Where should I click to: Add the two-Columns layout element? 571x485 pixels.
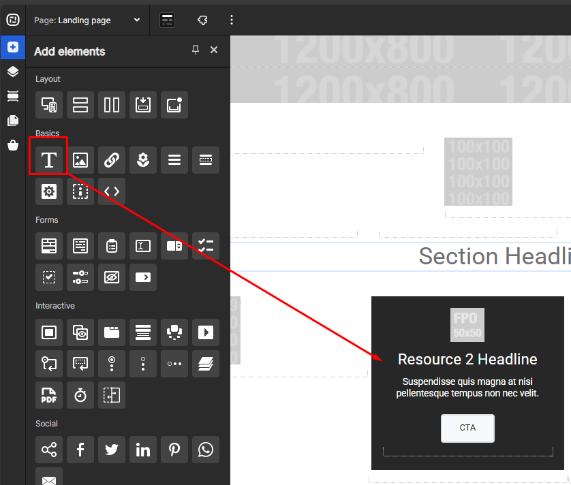(112, 105)
